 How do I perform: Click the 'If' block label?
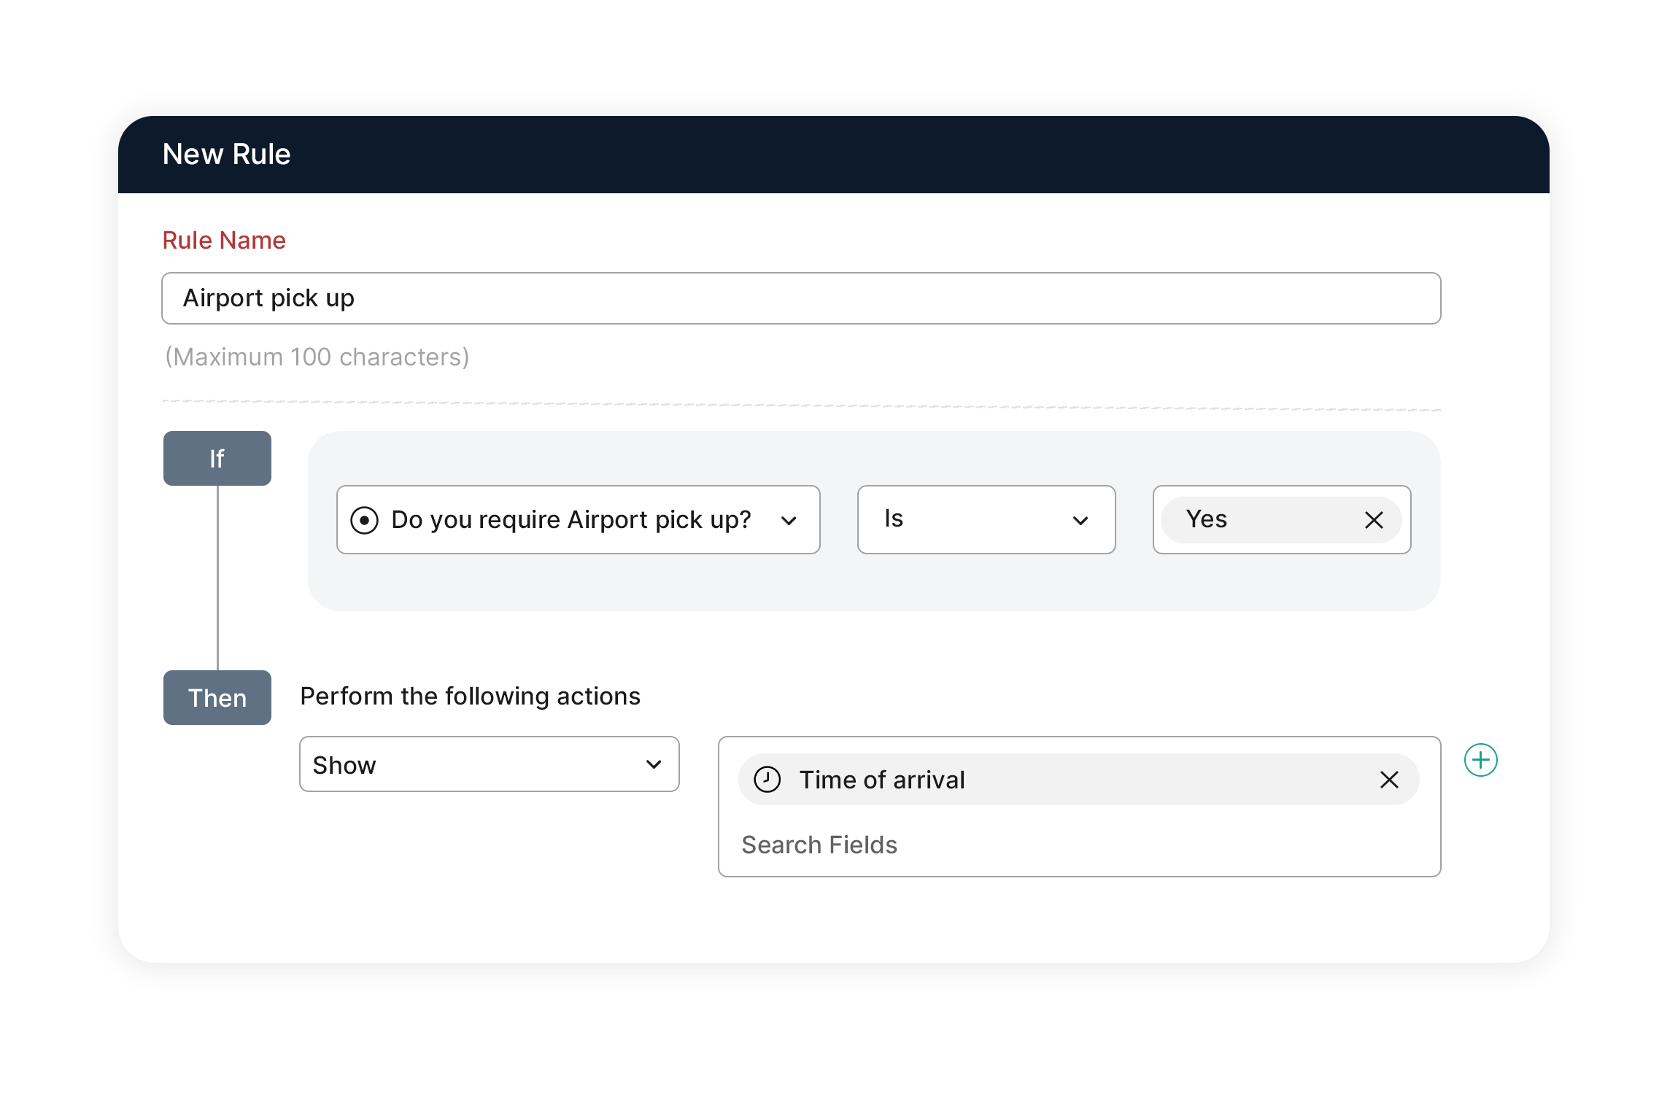click(217, 458)
